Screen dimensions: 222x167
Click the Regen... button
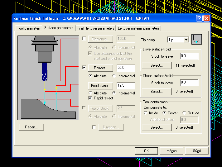31,127
